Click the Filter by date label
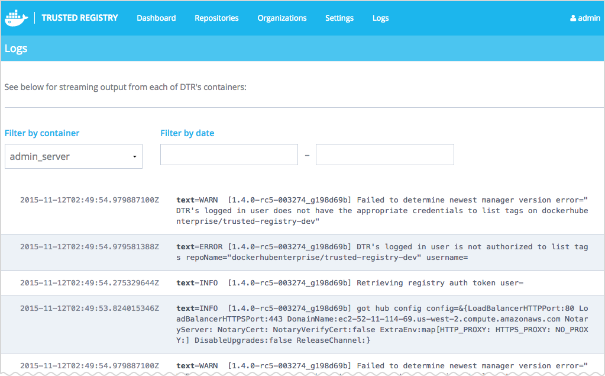 pyautogui.click(x=187, y=133)
